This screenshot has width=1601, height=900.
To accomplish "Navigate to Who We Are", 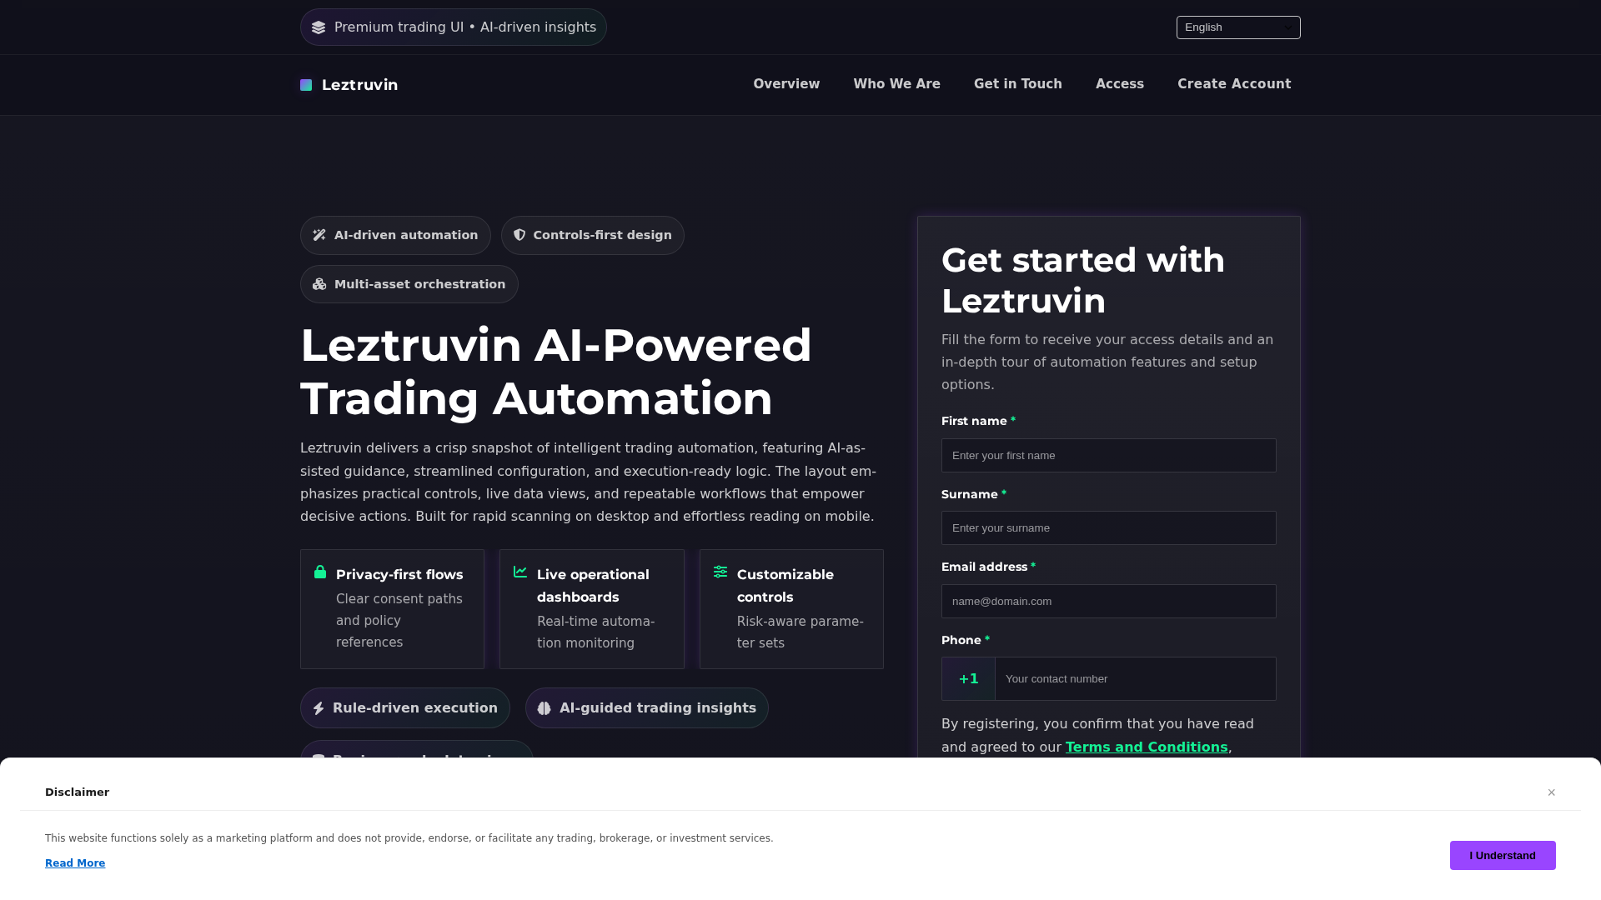I will pos(896,84).
